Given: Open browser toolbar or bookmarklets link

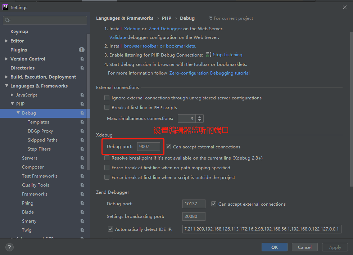Looking at the screenshot, I should pyautogui.click(x=160, y=46).
